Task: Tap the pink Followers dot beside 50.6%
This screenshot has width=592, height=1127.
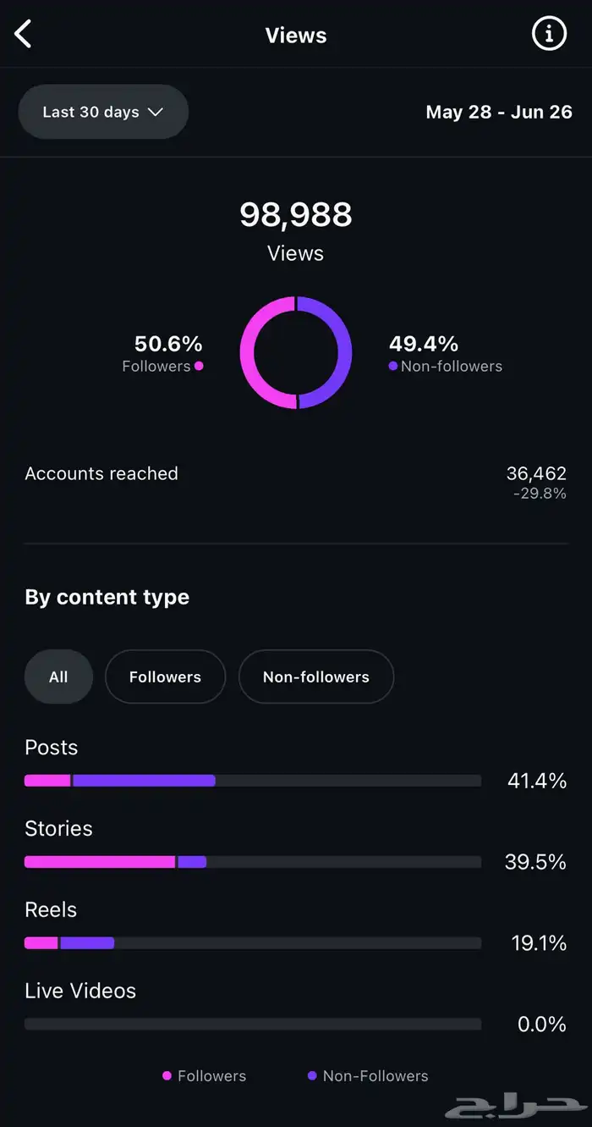Action: (x=199, y=366)
